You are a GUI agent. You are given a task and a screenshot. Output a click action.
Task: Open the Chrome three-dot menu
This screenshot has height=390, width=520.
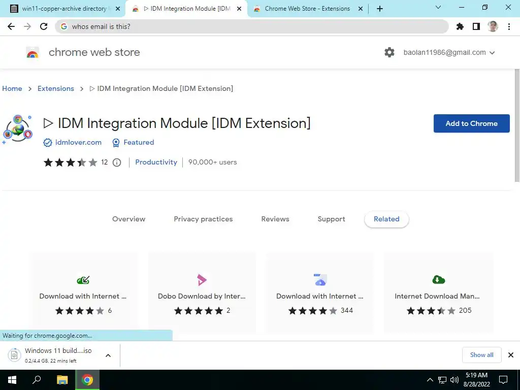pyautogui.click(x=509, y=26)
